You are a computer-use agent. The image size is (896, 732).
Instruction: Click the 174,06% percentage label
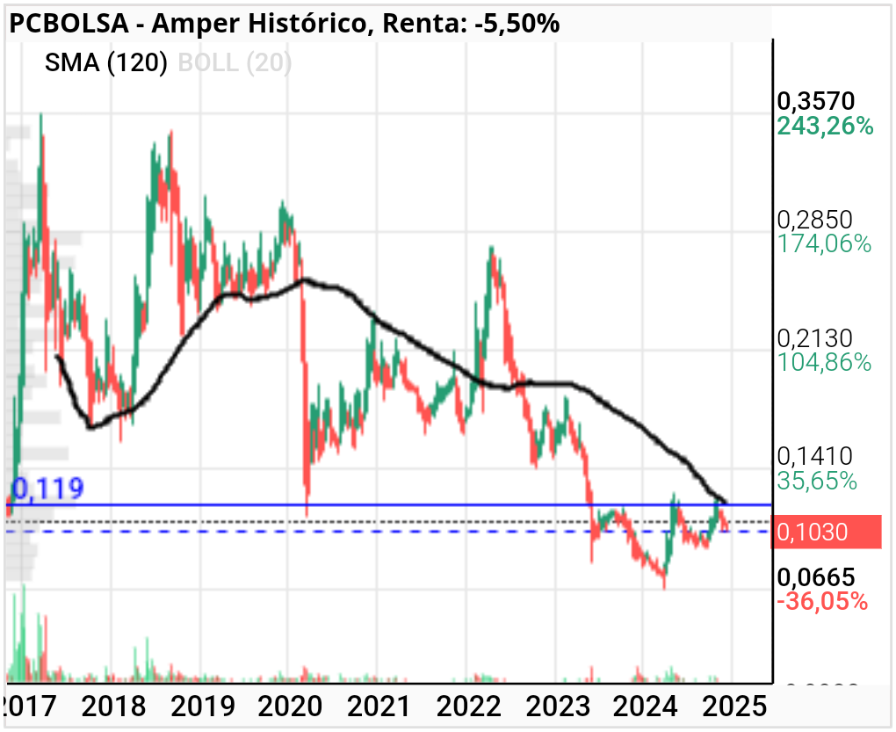(824, 244)
